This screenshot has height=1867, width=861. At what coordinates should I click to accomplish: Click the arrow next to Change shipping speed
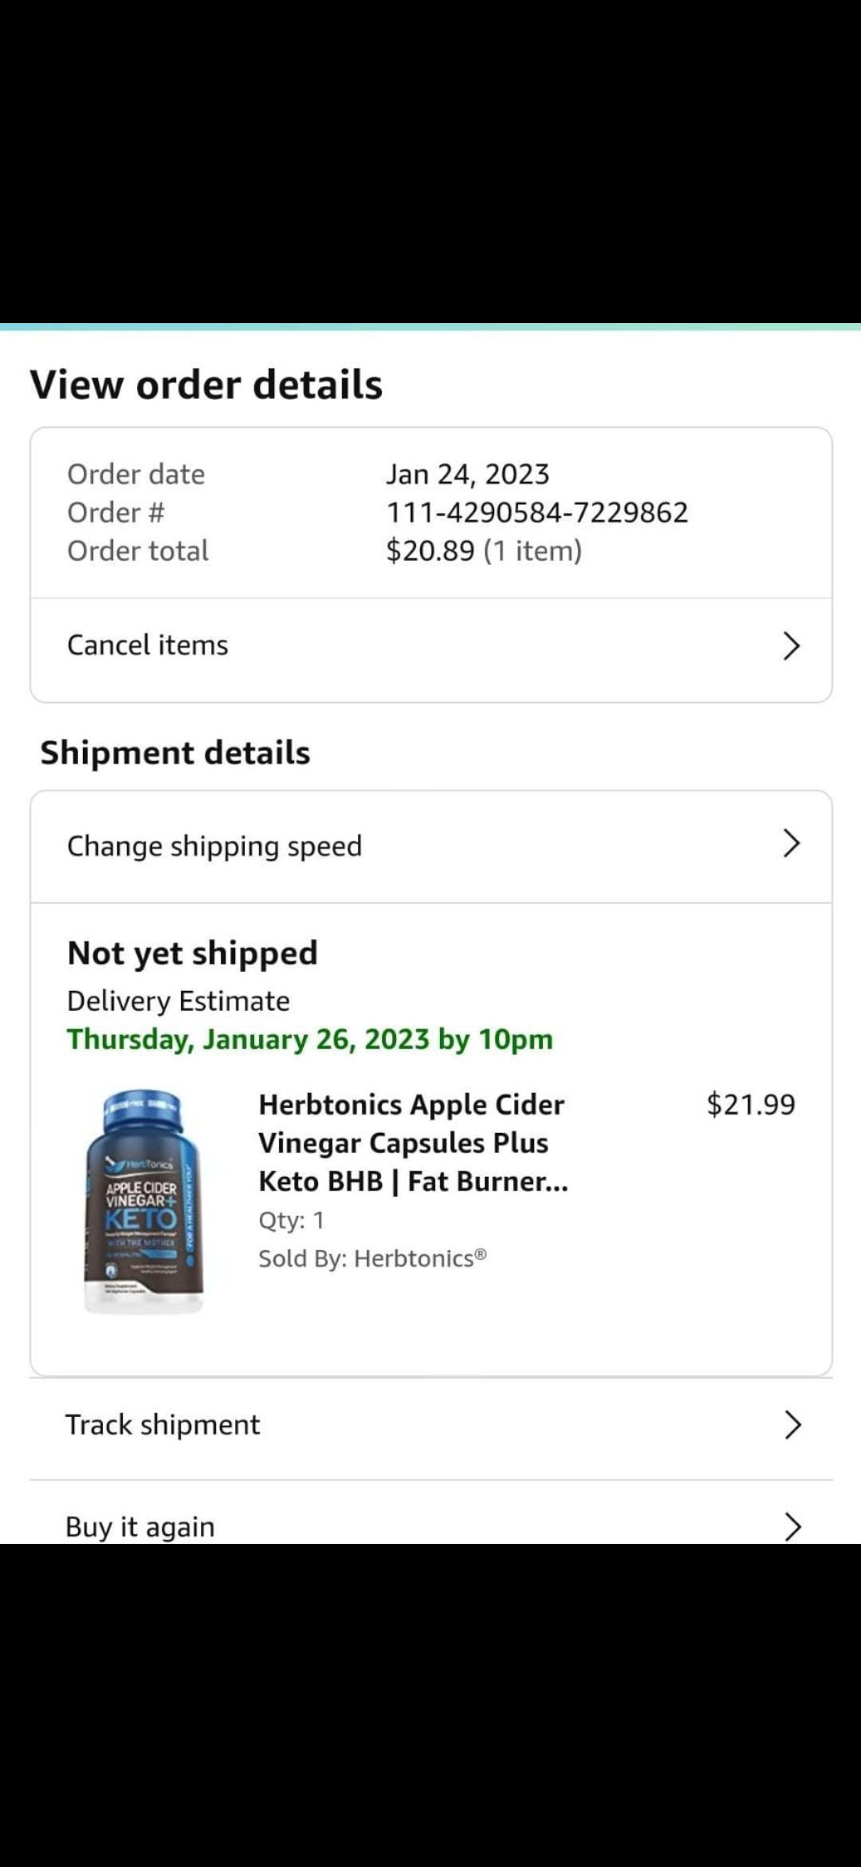(x=790, y=843)
